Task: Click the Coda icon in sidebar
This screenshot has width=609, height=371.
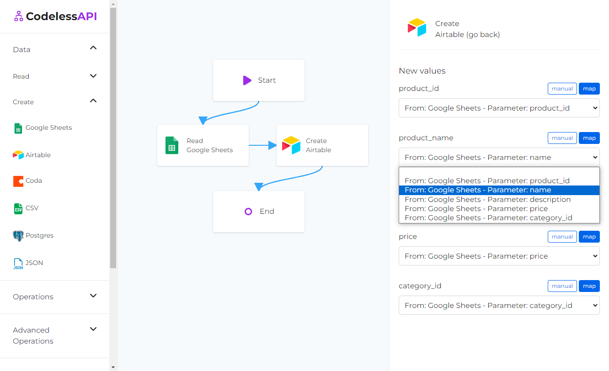Action: [18, 181]
